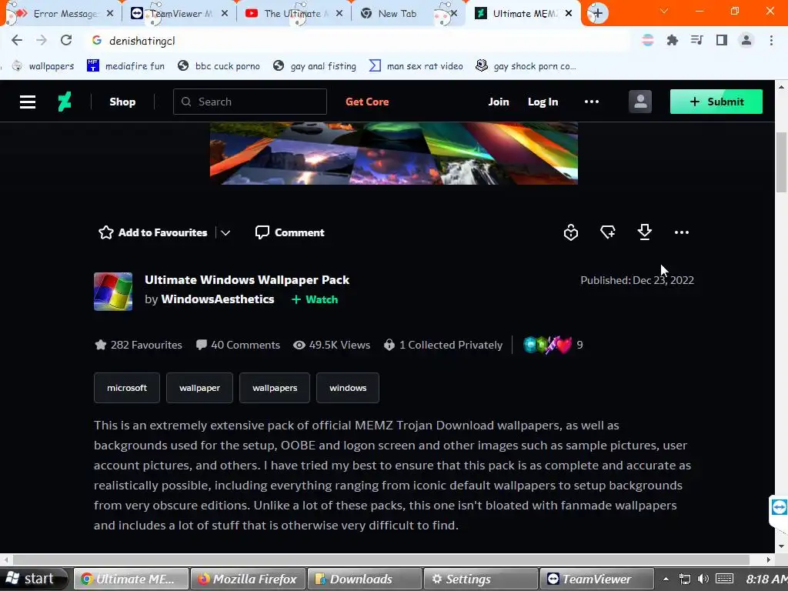
Task: Click the download arrow icon
Action: (645, 232)
